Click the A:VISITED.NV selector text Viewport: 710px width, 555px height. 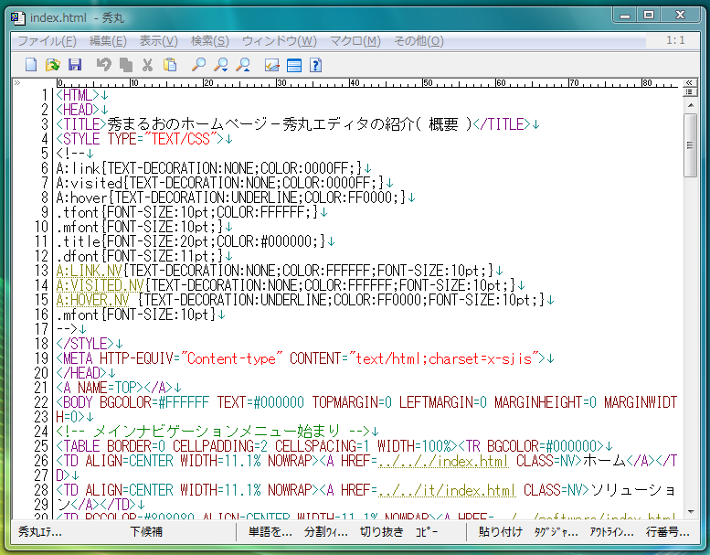(100, 285)
